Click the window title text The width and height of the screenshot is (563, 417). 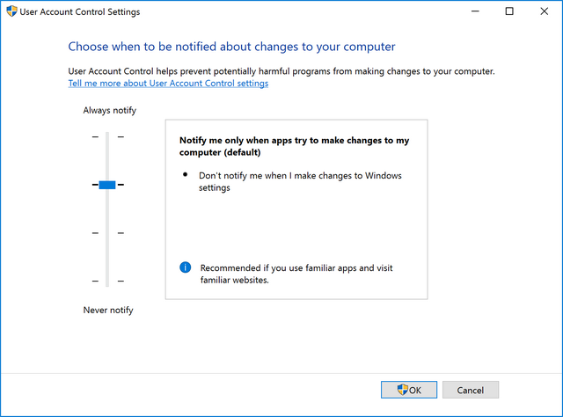click(x=80, y=11)
